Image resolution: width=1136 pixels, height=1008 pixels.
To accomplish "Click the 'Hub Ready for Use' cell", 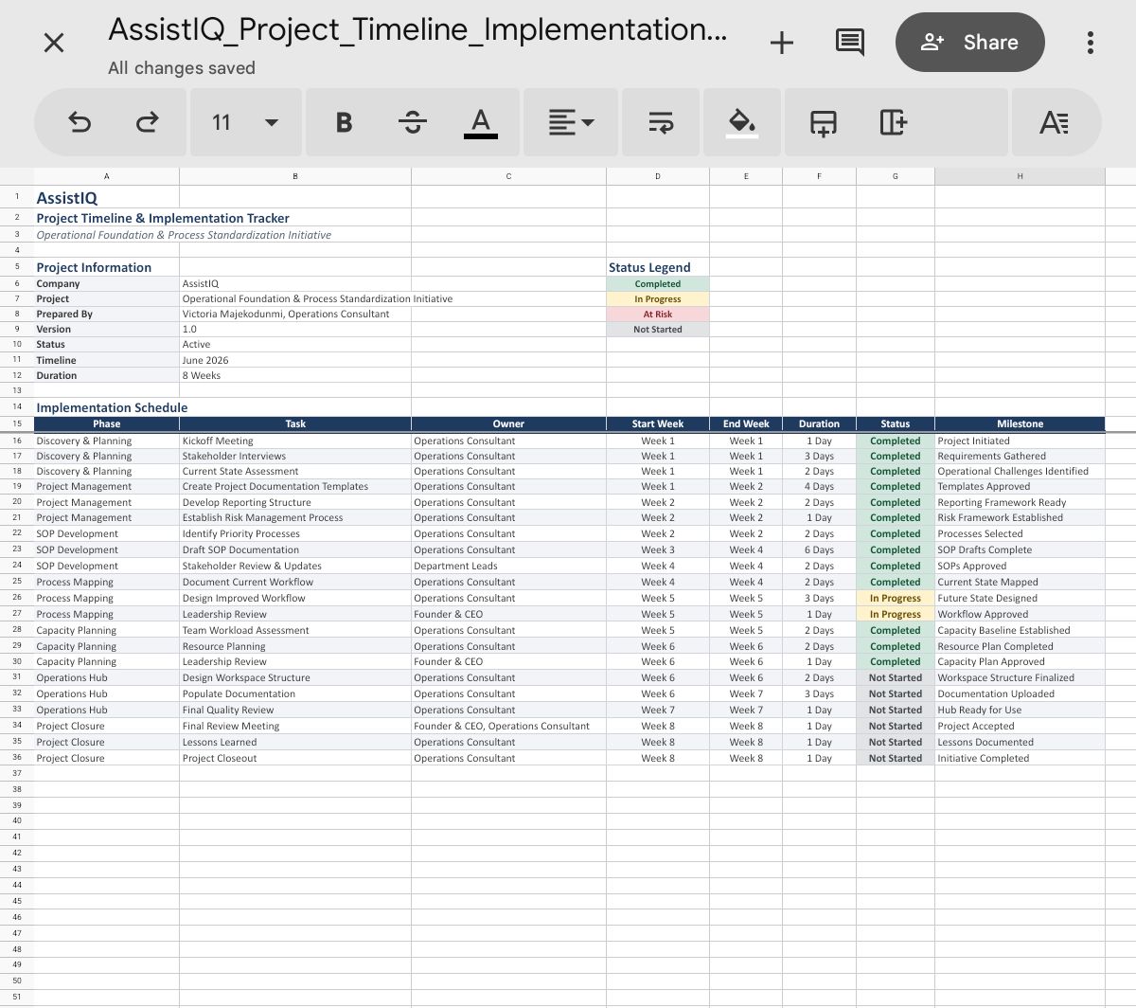I will coord(1020,710).
